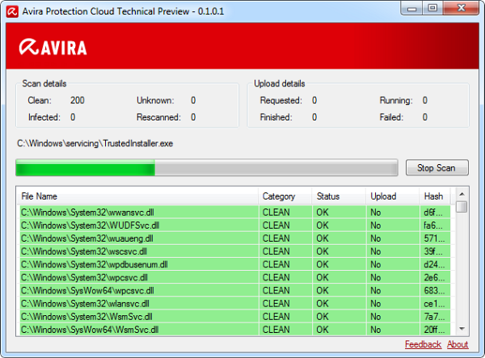The height and width of the screenshot is (358, 485).
Task: Select the wpdbusenum.dll row
Action: [x=235, y=264]
